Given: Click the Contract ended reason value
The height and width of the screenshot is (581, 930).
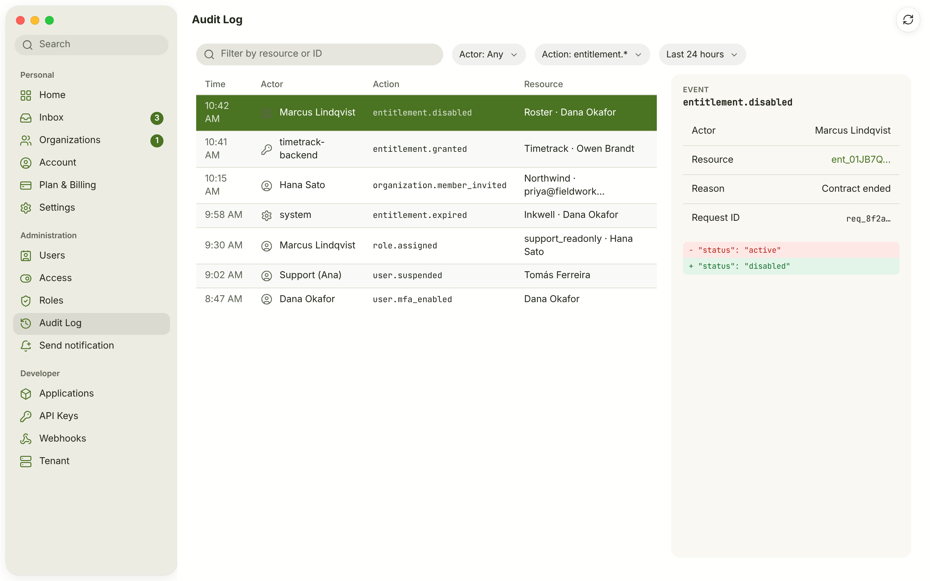Looking at the screenshot, I should coord(856,189).
